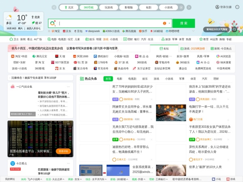Open the 哔哩哔哩 quick link
This screenshot has width=243, height=182.
coord(173,31)
